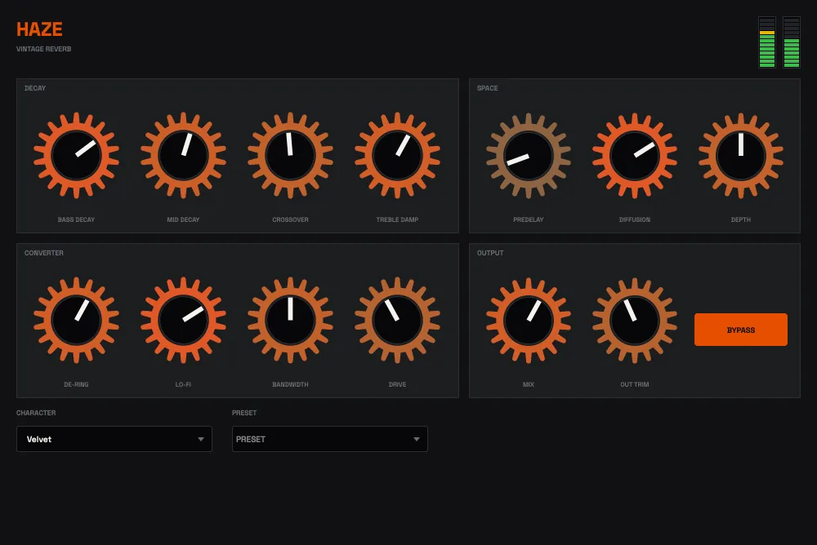Adjust the Mid Decay knob
This screenshot has width=817, height=545.
pos(183,155)
